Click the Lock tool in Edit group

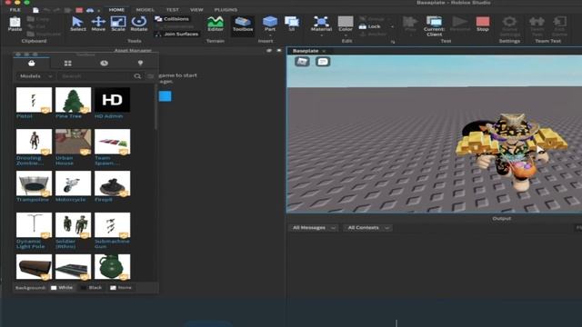pyautogui.click(x=370, y=26)
